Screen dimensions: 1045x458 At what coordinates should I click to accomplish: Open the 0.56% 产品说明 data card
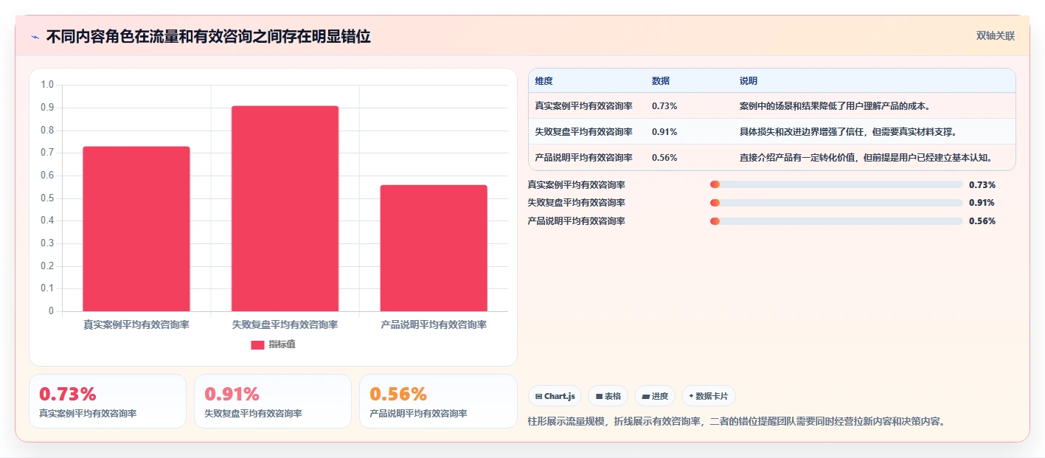coord(438,401)
